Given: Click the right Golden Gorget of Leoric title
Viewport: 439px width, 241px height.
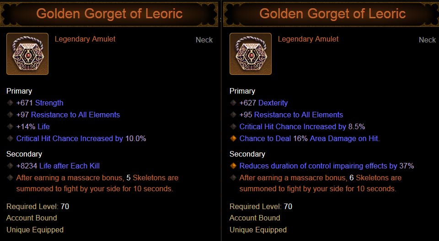Looking at the screenshot, I should coord(332,14).
